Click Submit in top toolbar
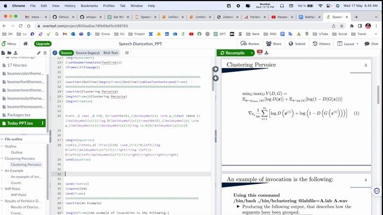 (297, 44)
